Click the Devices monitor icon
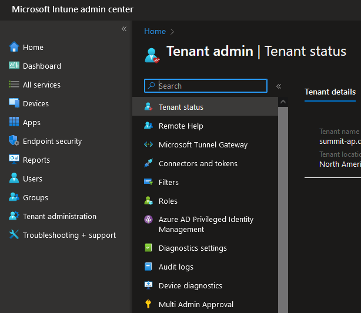The height and width of the screenshot is (313, 361). (14, 103)
